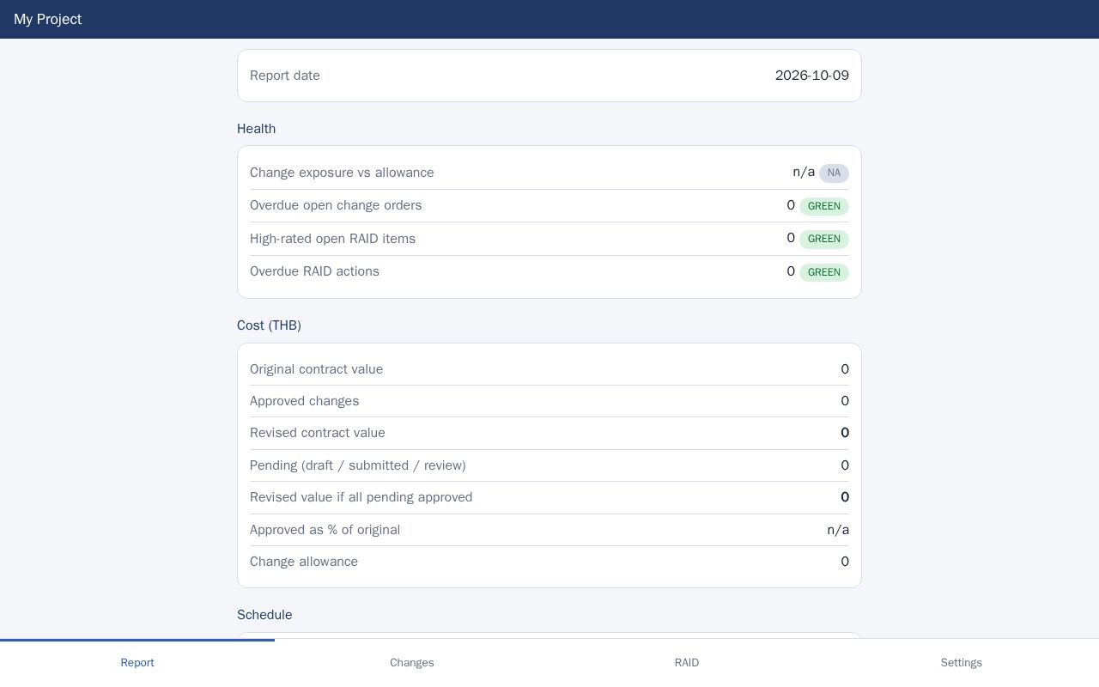Screen dimensions: 1099x687
Task: Click the High-rated open RAID items label
Action: tap(333, 239)
